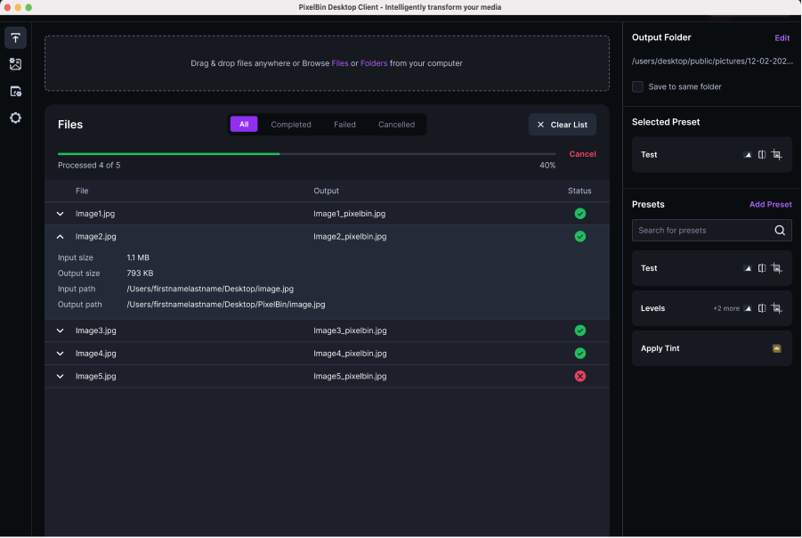Collapse the Image2.jpg row details
This screenshot has height=538, width=802.
(x=60, y=237)
